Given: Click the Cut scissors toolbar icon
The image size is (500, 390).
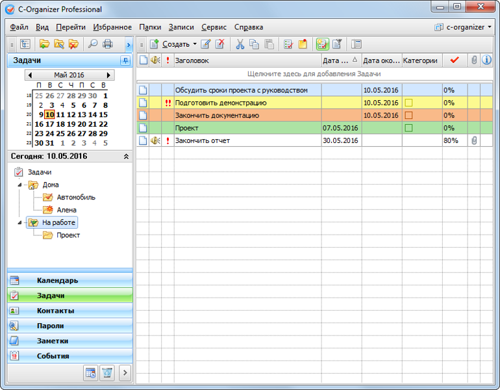Looking at the screenshot, I should click(x=240, y=44).
